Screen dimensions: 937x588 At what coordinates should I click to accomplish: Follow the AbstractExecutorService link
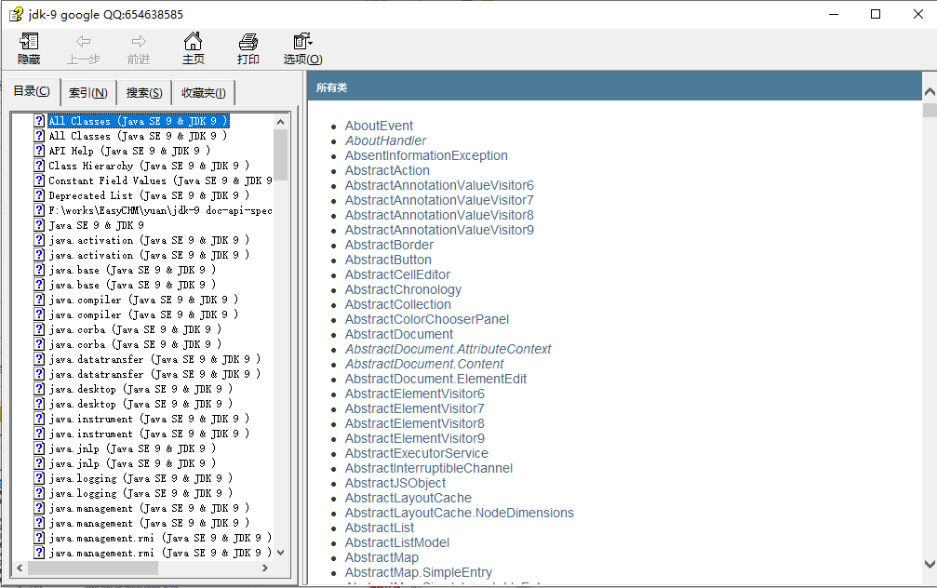point(416,453)
